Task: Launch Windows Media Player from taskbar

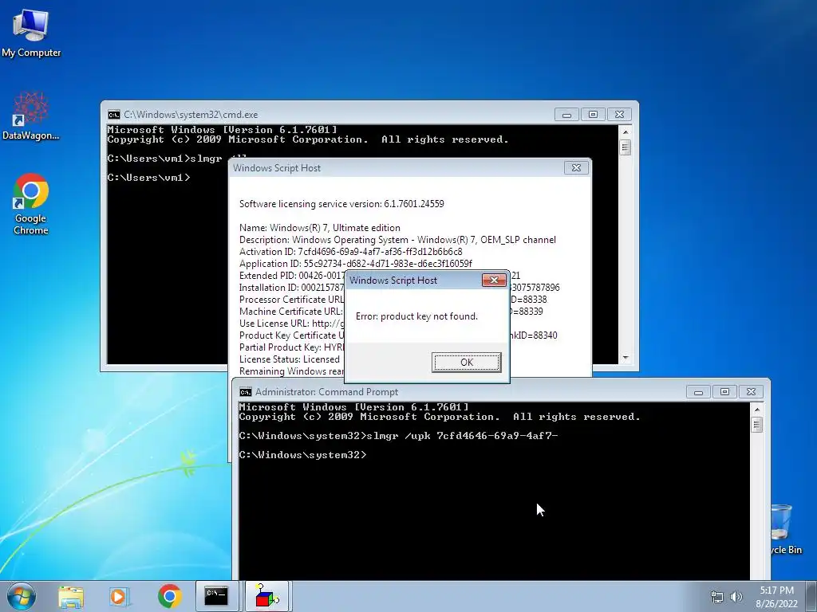Action: pyautogui.click(x=119, y=597)
